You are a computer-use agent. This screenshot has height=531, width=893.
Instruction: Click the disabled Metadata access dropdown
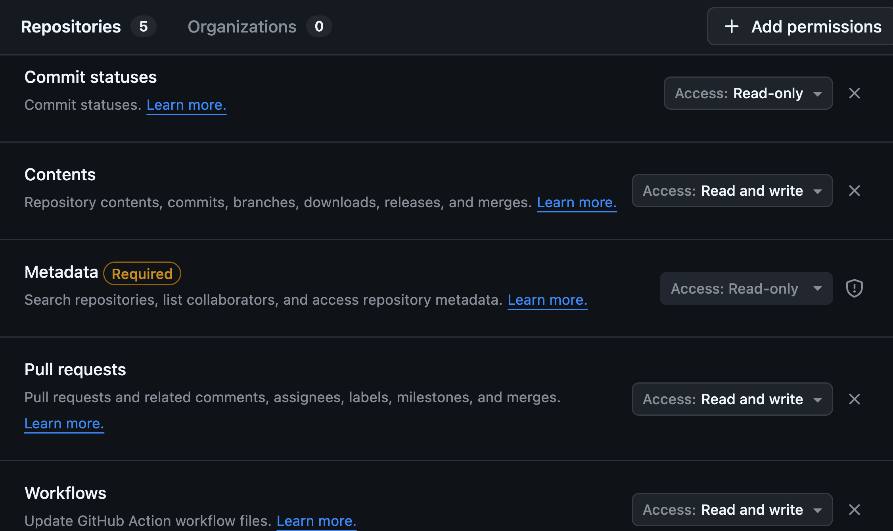pos(746,288)
